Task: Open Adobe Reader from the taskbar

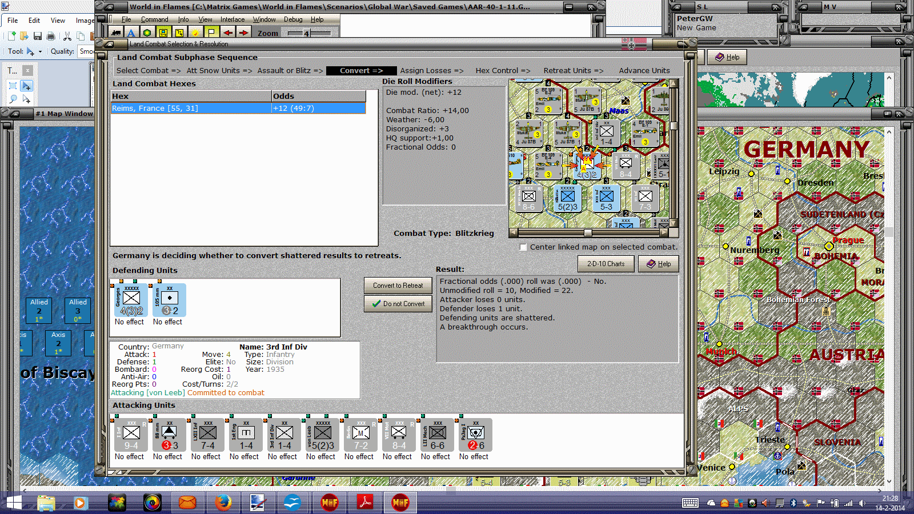Action: pos(365,503)
